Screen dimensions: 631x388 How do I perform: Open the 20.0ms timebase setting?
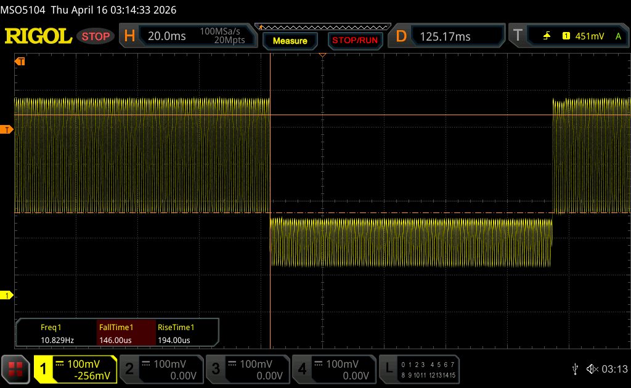[167, 36]
